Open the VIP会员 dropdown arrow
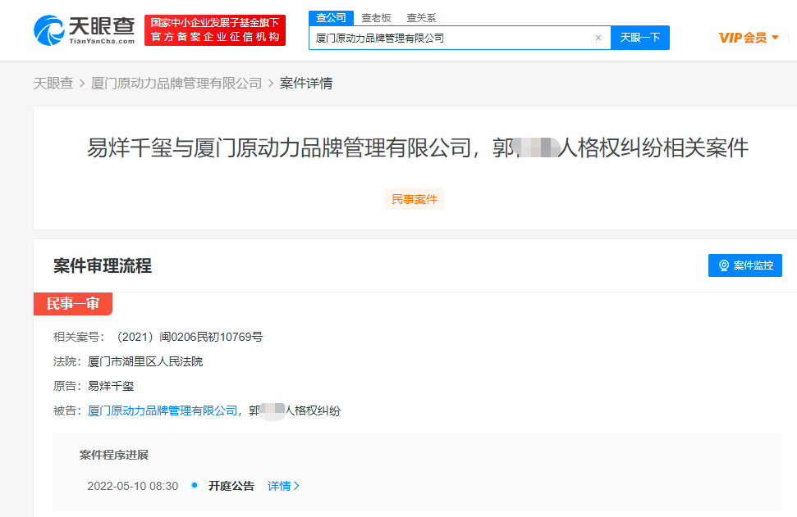This screenshot has width=797, height=517. tap(775, 37)
